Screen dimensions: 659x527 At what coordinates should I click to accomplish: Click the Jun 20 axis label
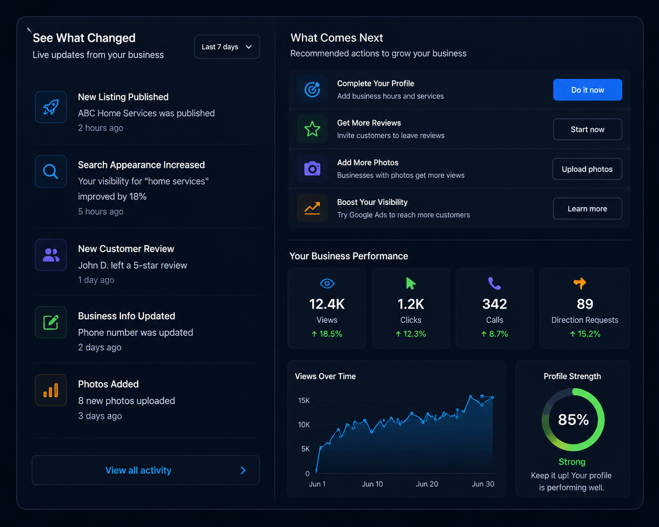pos(427,484)
